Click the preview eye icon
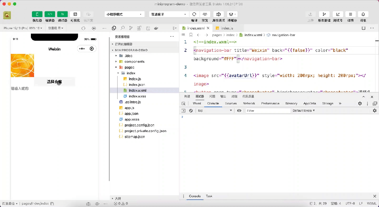This screenshot has height=207, width=379. coord(205,14)
